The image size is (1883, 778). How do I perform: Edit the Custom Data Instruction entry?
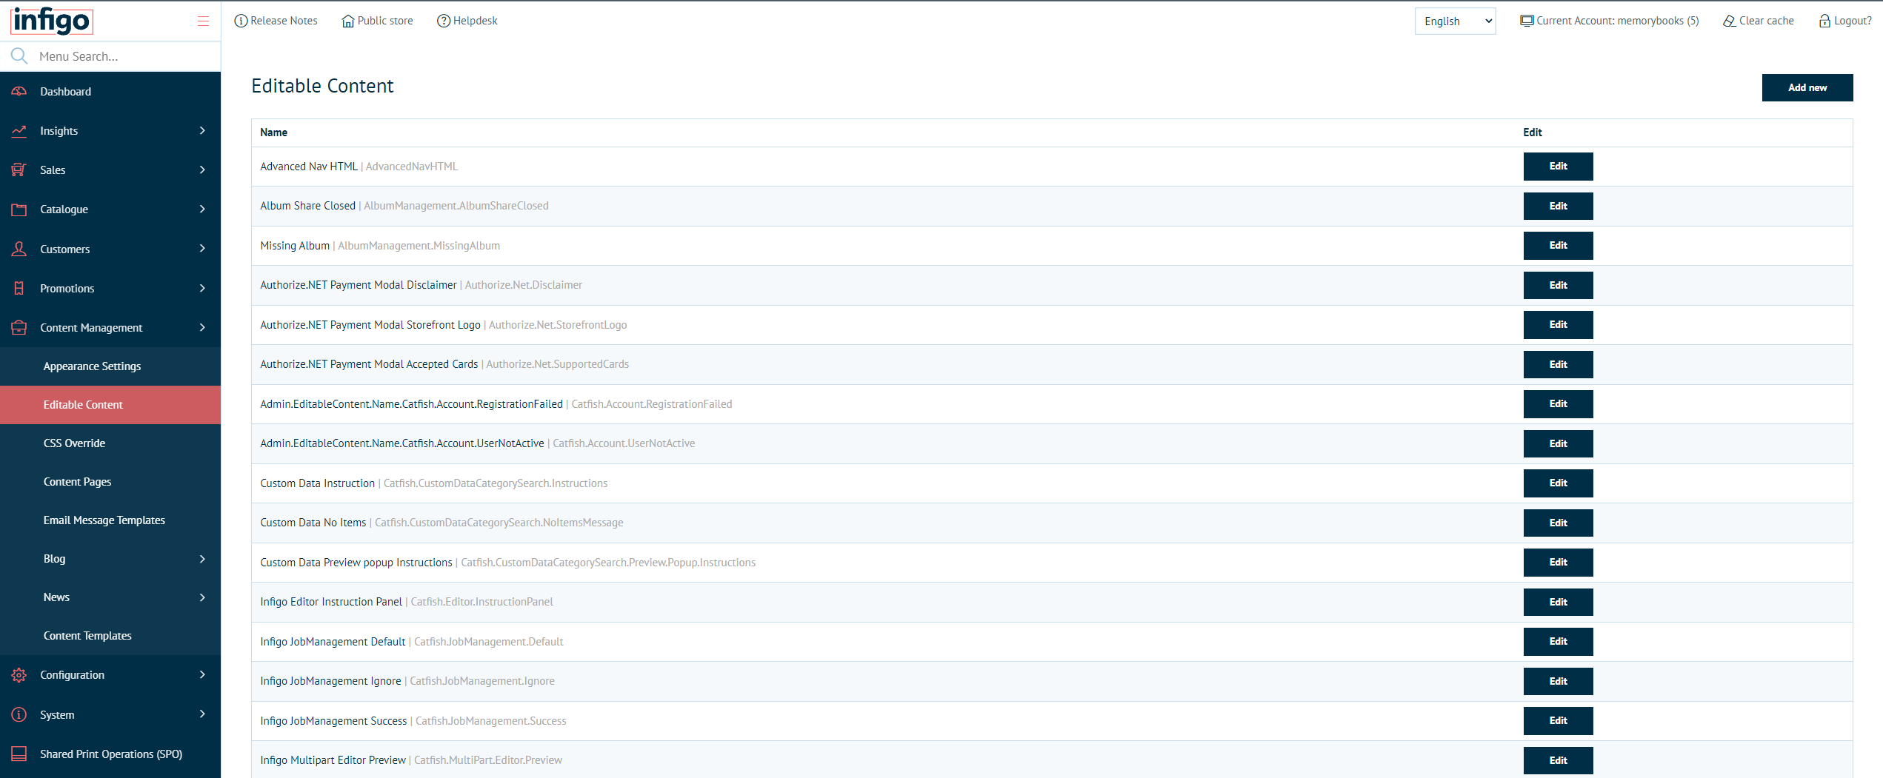(x=1558, y=483)
